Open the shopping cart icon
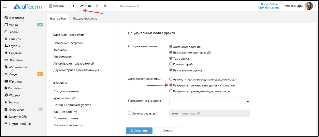This screenshot has height=137, width=319. coord(105,6)
